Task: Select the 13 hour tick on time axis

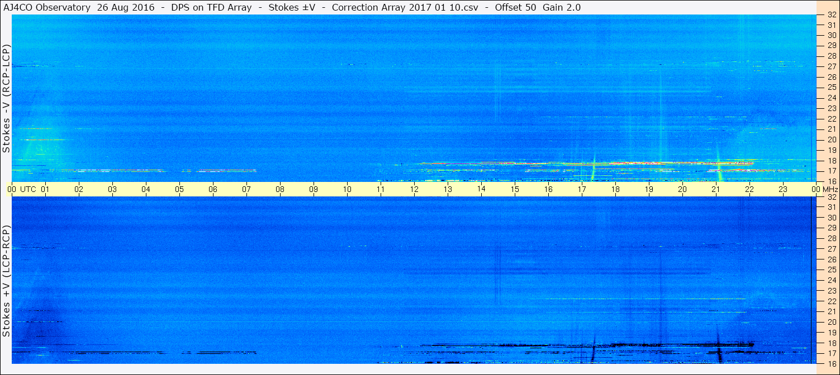Action: [x=448, y=190]
